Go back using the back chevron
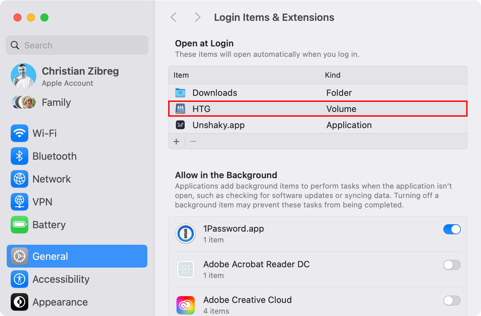The width and height of the screenshot is (481, 316). coord(174,17)
